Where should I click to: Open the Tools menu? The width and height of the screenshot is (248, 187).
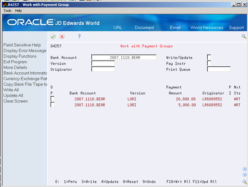pos(7,11)
